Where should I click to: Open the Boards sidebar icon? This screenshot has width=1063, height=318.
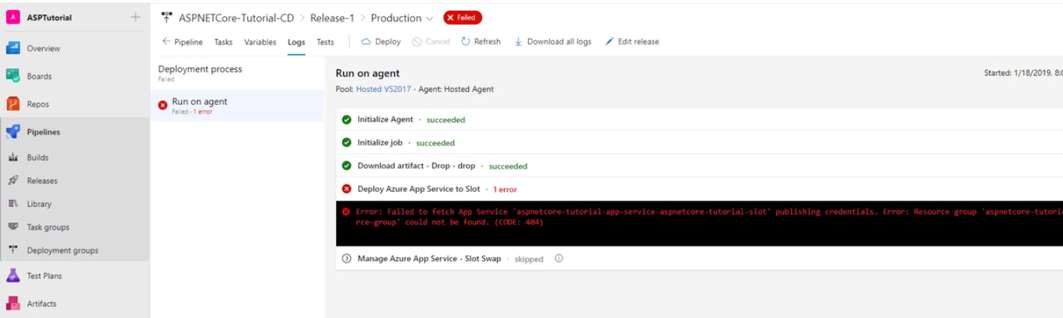12,76
